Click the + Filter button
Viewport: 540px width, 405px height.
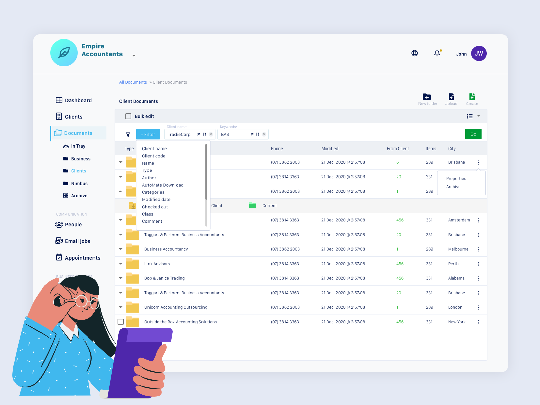[148, 134]
